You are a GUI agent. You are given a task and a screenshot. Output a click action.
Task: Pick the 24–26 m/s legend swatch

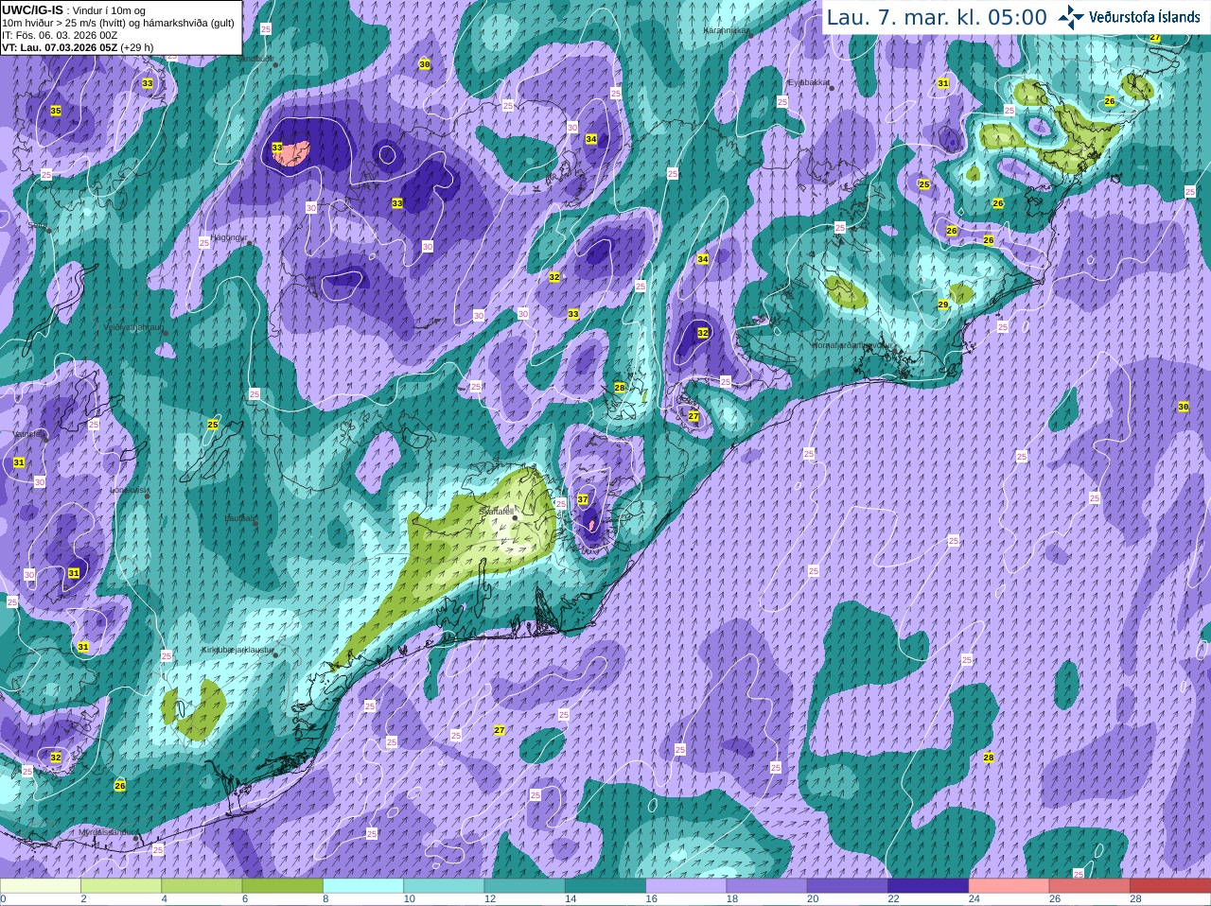[1009, 886]
